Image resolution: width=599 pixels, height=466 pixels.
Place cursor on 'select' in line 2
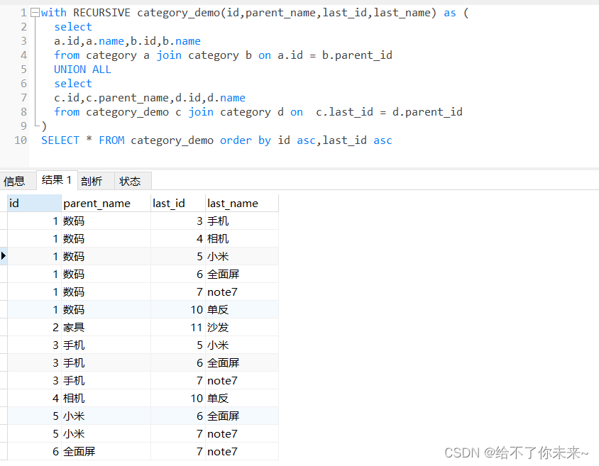pyautogui.click(x=73, y=27)
